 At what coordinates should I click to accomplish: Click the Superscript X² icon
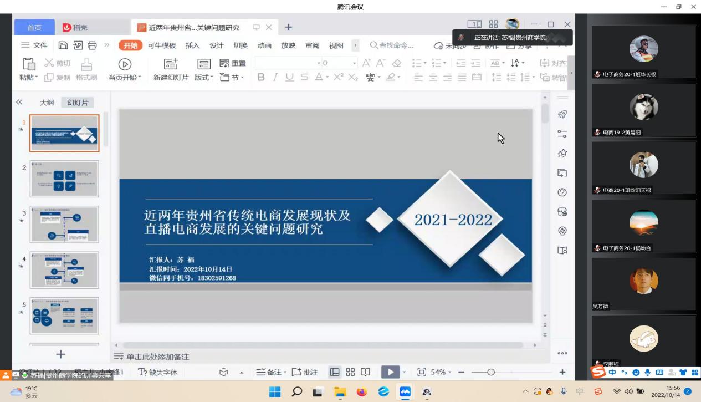339,77
